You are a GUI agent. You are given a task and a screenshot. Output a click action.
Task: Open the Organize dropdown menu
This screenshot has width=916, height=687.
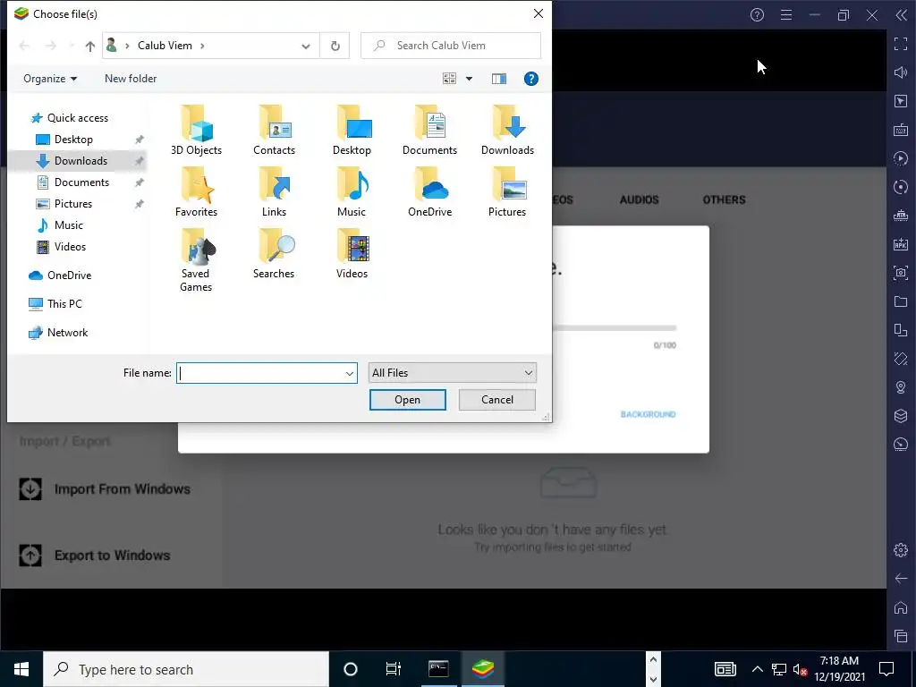[50, 79]
